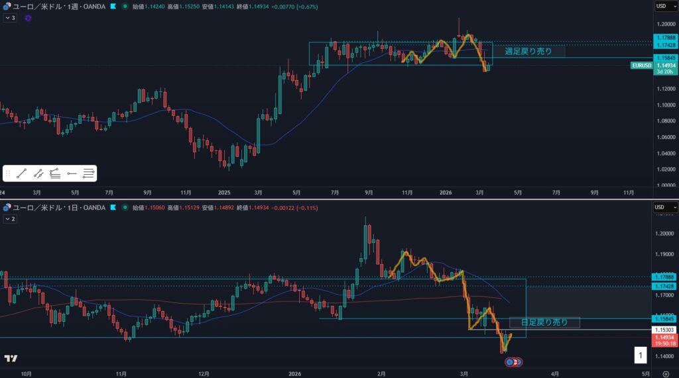Click the economic event markers under daily candles
Image resolution: width=679 pixels, height=378 pixels.
pyautogui.click(x=514, y=362)
